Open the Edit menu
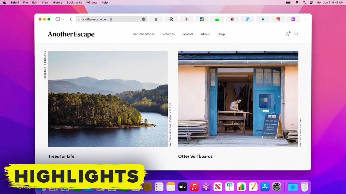Viewport: 346px width, 194px height. pos(35,2)
